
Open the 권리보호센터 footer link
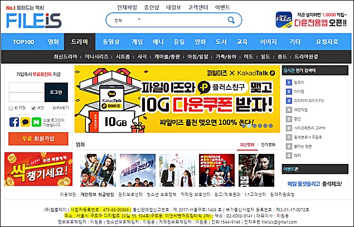pos(130,195)
